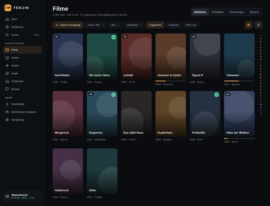
Task: Open the Ashfall movie poster
Action: point(136,56)
